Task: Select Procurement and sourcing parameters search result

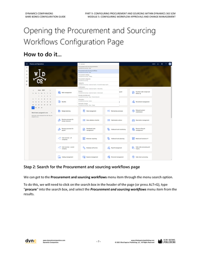Action: pyautogui.click(x=99, y=67)
